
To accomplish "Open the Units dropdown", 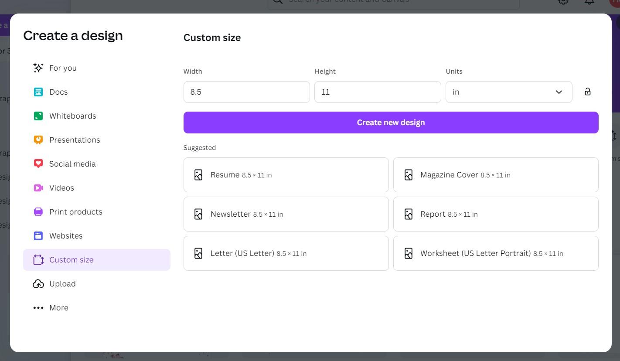I will pos(509,92).
